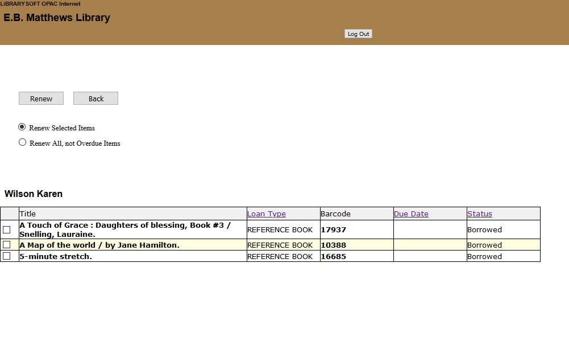The height and width of the screenshot is (357, 569).
Task: Sort by the Loan Type column link
Action: 266,214
